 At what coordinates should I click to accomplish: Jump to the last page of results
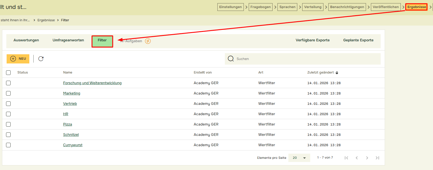pos(378,158)
